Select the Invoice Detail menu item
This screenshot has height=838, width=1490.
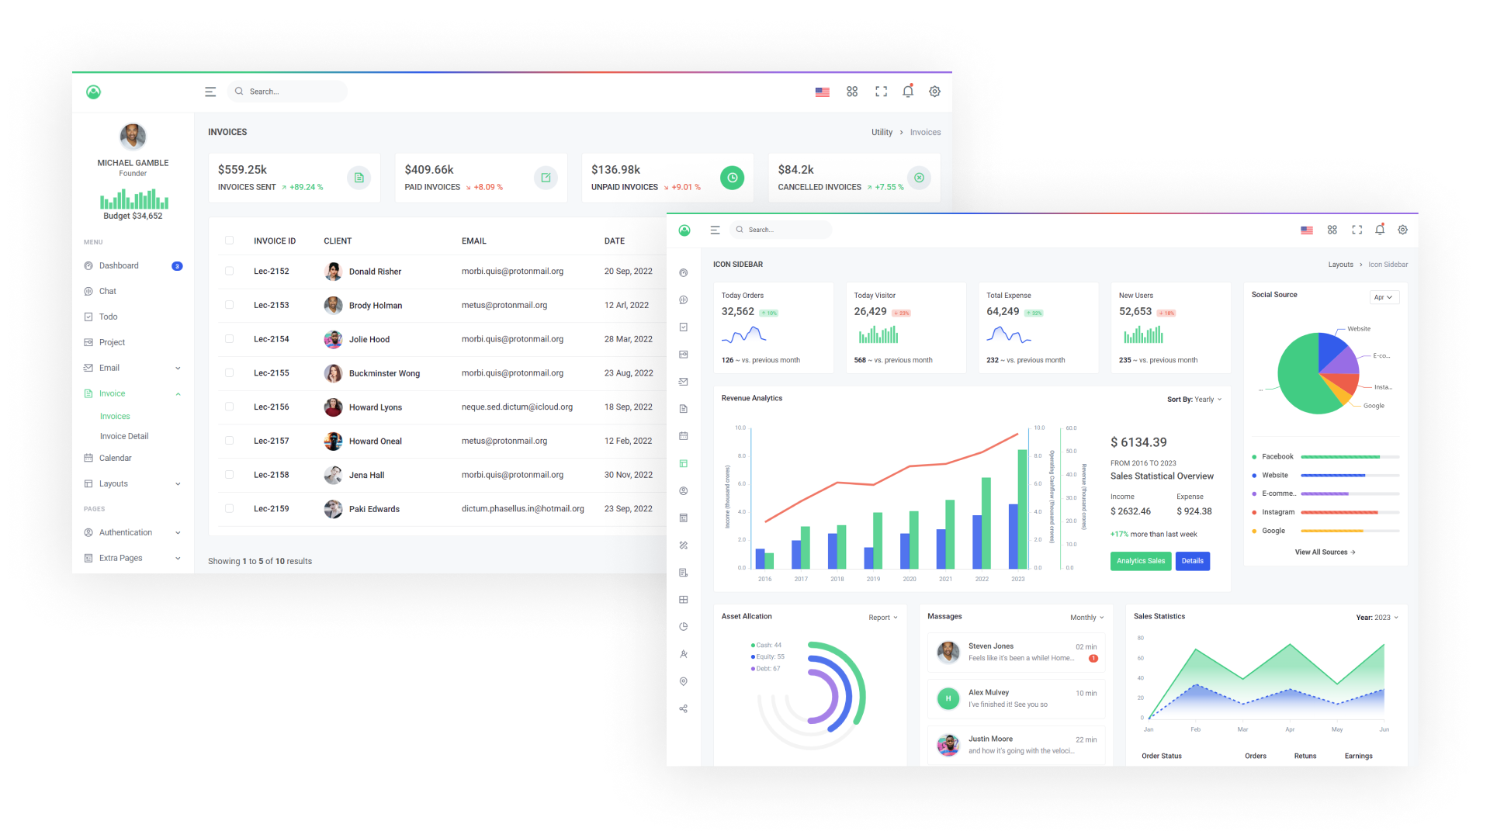tap(124, 435)
